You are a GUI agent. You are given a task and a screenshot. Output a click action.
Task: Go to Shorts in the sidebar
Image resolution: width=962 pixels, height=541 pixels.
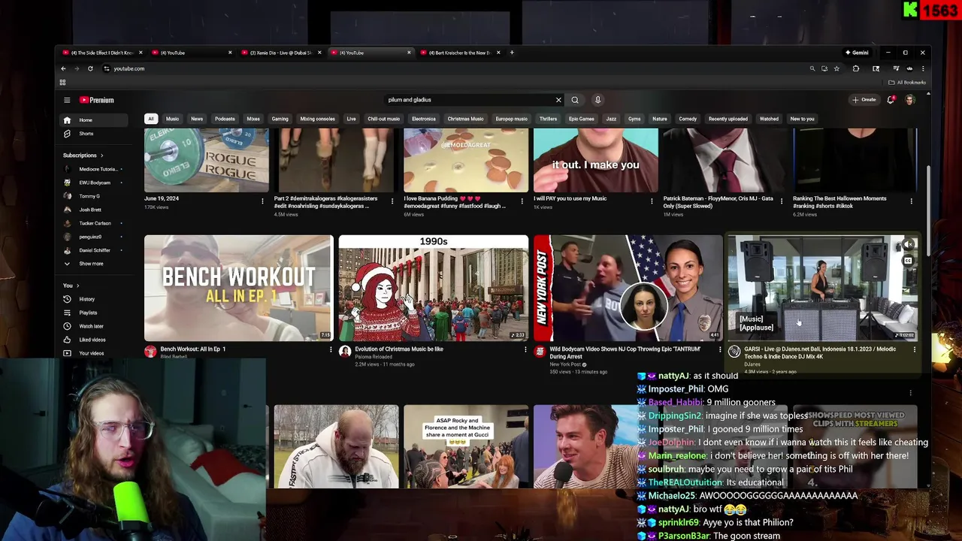click(86, 134)
